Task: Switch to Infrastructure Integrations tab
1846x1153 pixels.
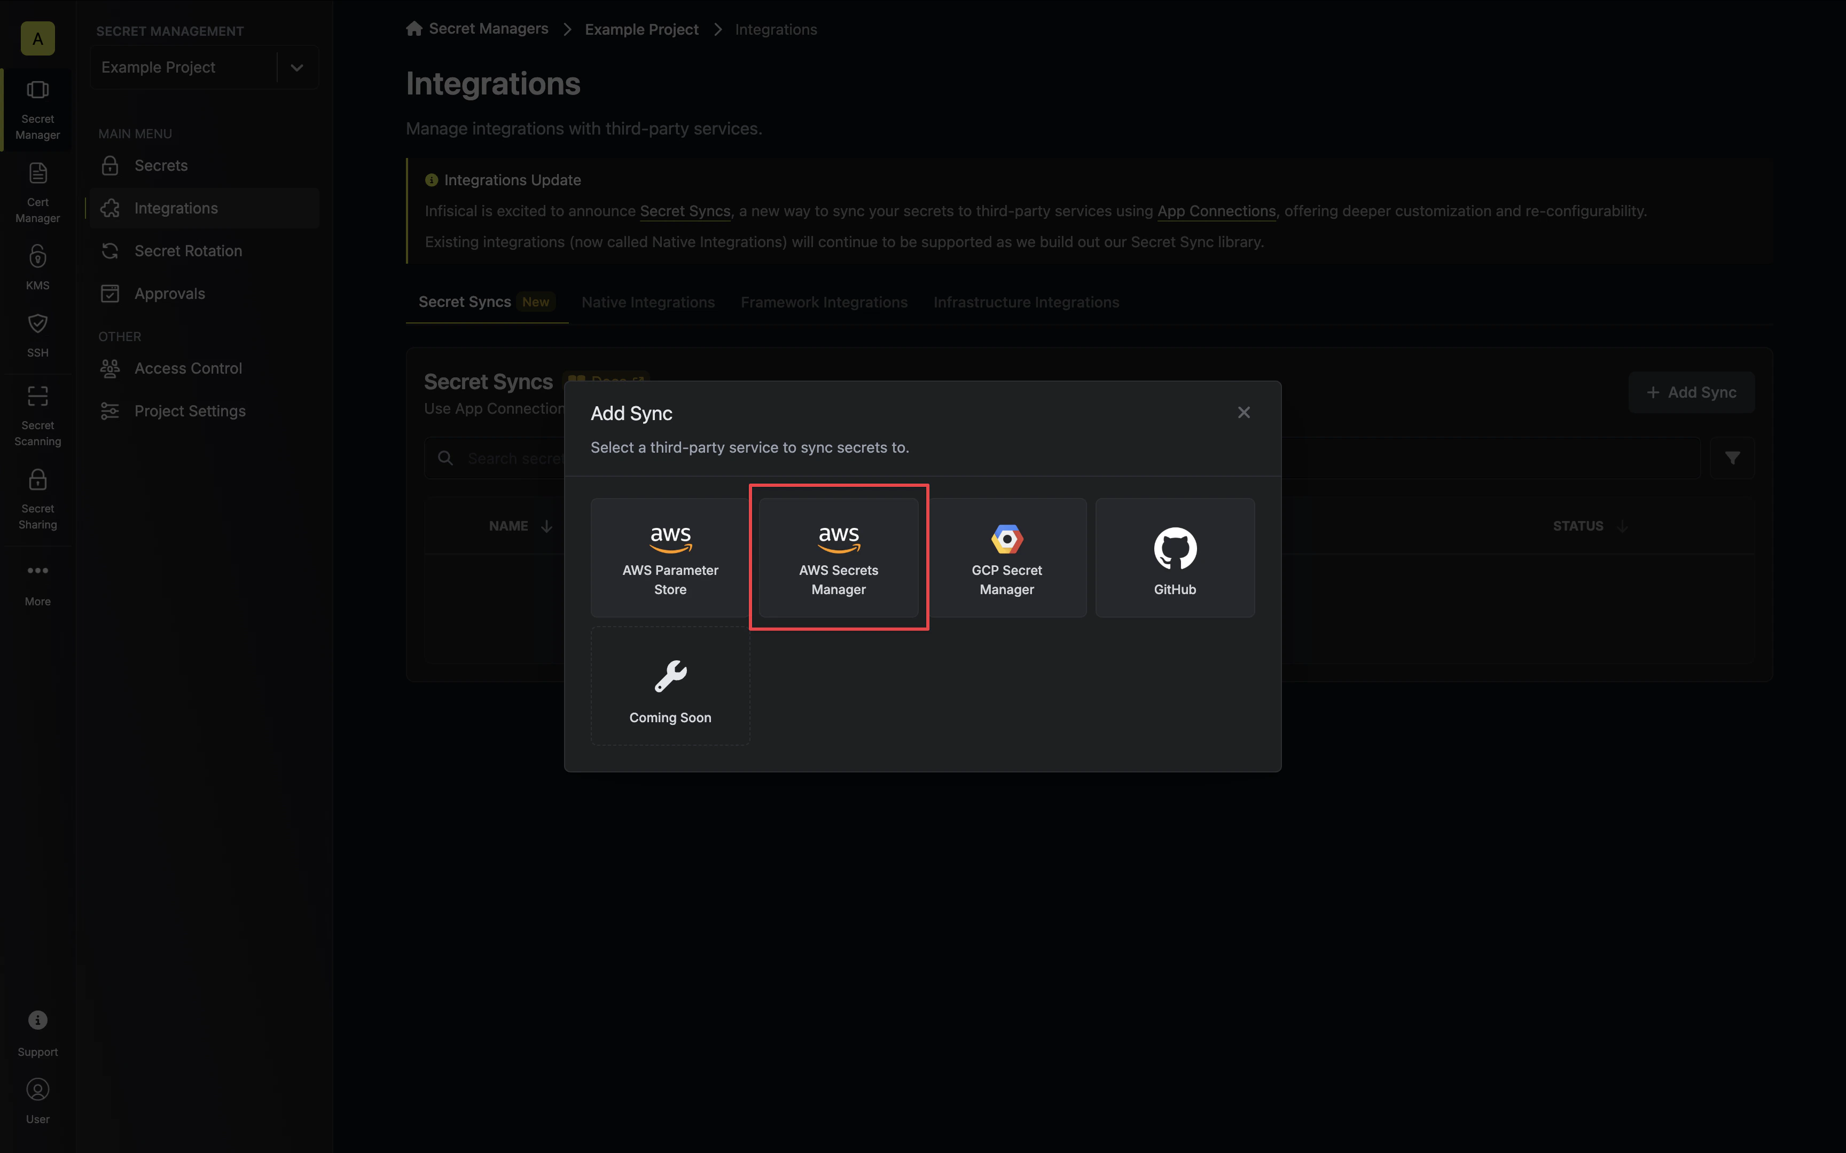Action: pyautogui.click(x=1026, y=302)
